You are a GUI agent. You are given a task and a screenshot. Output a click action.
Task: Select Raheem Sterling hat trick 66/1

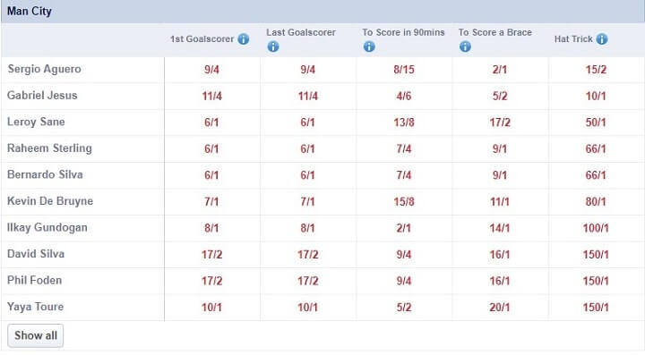click(596, 148)
